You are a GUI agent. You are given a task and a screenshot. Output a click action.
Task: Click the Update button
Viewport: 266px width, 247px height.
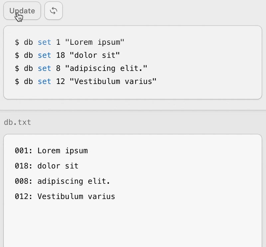click(22, 11)
